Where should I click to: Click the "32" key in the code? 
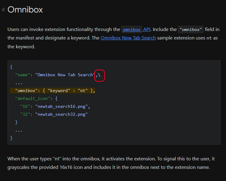(25, 114)
